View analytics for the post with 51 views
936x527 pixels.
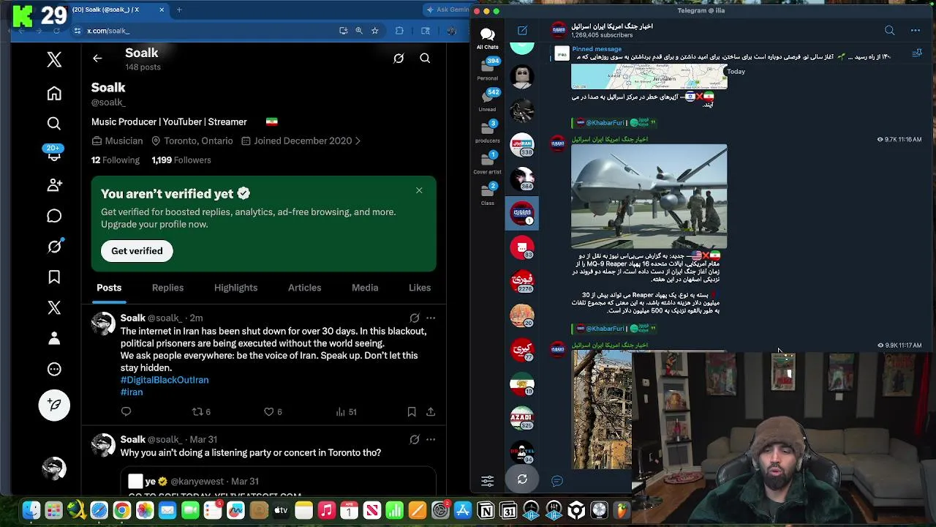pyautogui.click(x=346, y=412)
